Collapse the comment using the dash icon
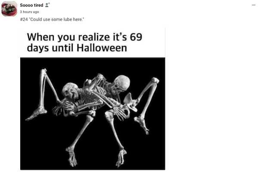This screenshot has height=172, width=258. [x=254, y=5]
